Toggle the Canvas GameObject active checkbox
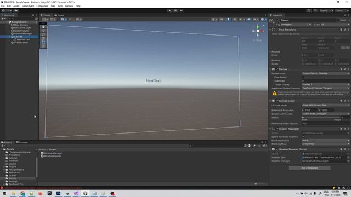This screenshot has width=351, height=197. pos(278,20)
